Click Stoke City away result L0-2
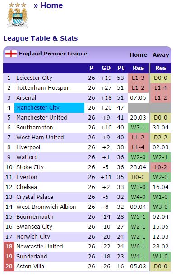Image resolution: width=176 pixels, height=276 pixels. [x=161, y=167]
